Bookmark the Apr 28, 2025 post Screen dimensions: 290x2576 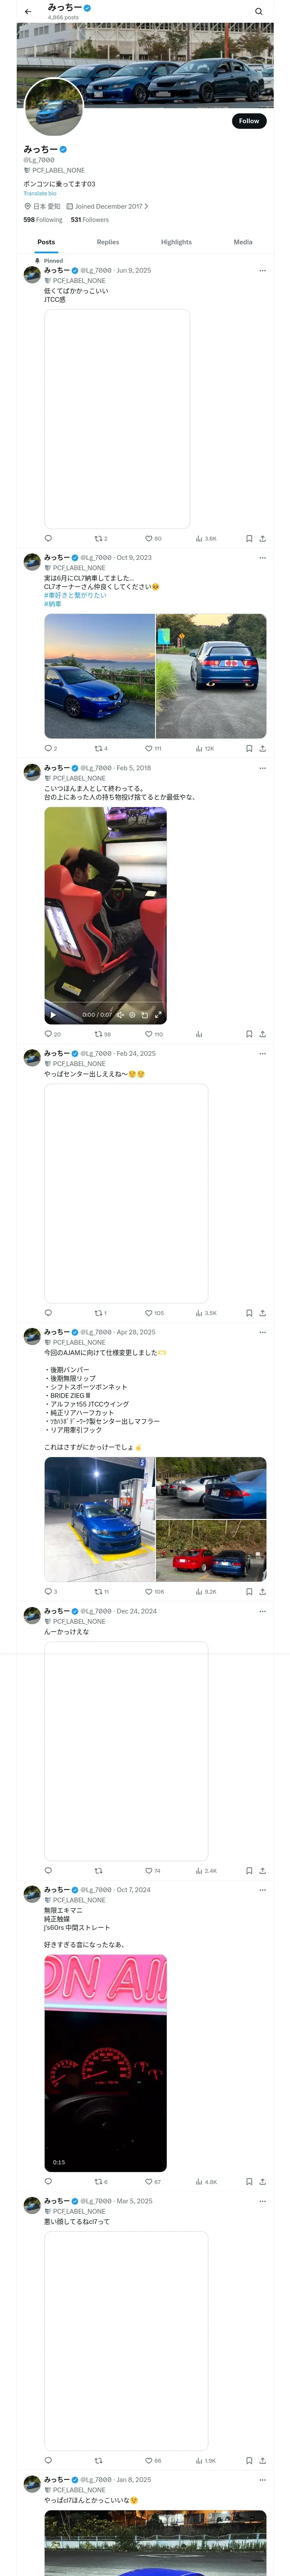[x=249, y=1591]
